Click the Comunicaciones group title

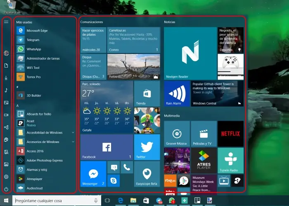(x=92, y=22)
